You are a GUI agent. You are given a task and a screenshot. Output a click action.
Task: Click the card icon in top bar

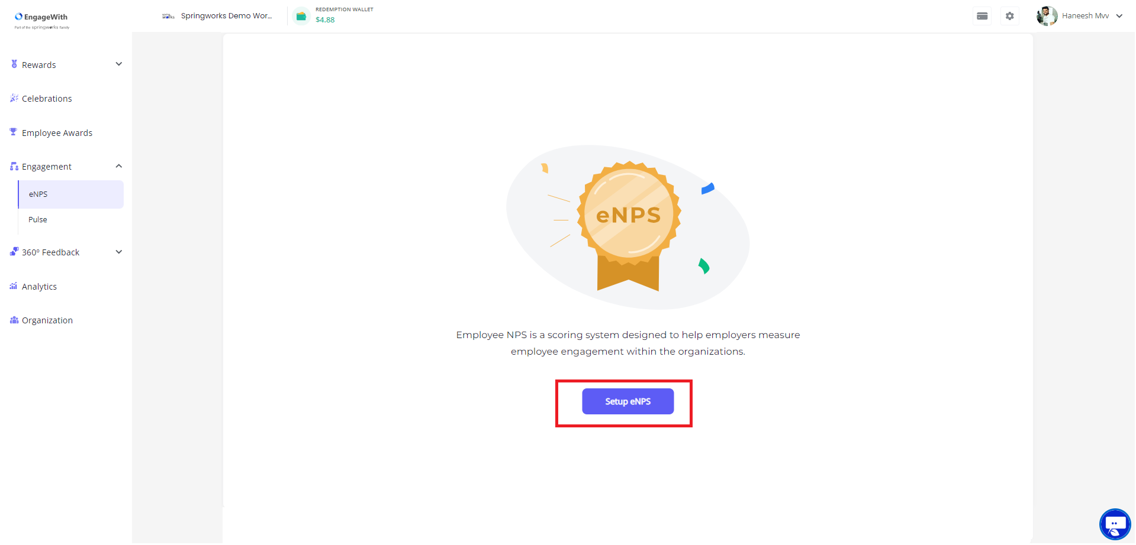[x=982, y=17]
